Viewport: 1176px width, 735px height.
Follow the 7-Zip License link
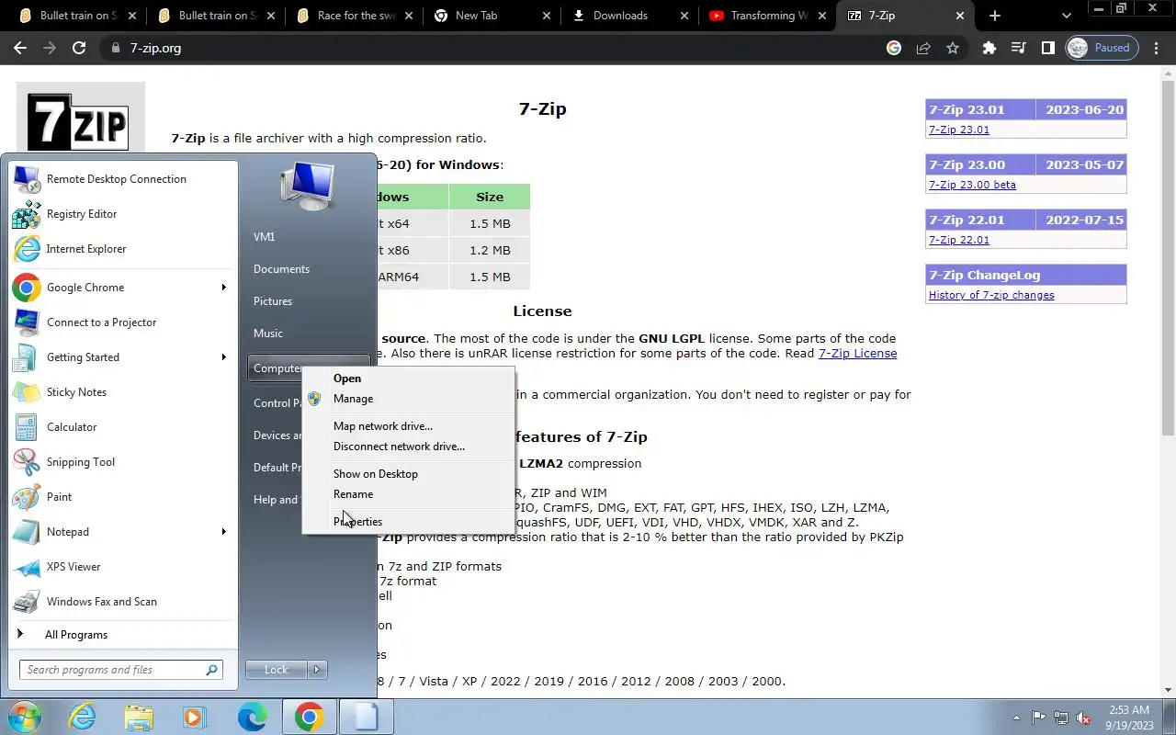click(857, 354)
